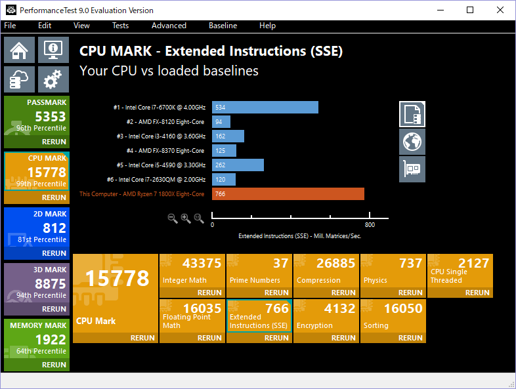Zoom in the chart with plus magnifier
This screenshot has height=389, width=516.
click(186, 218)
